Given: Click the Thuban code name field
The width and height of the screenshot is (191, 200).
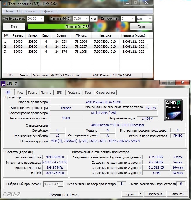Looking at the screenshot, I should coord(66,108).
